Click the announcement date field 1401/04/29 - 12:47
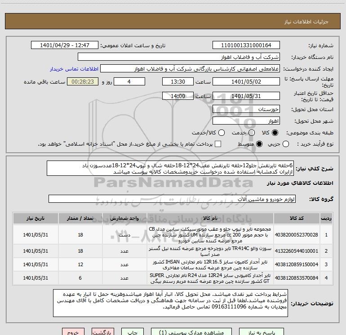346x335 pixels. click(65, 45)
